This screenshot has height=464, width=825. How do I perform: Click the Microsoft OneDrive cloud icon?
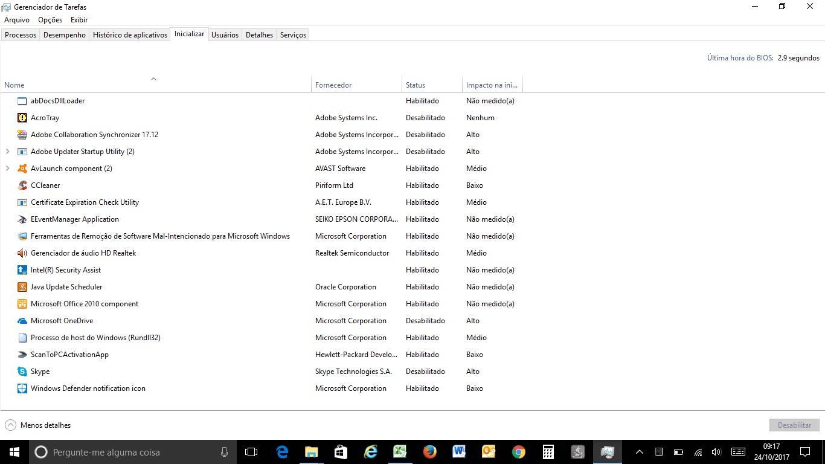click(22, 321)
